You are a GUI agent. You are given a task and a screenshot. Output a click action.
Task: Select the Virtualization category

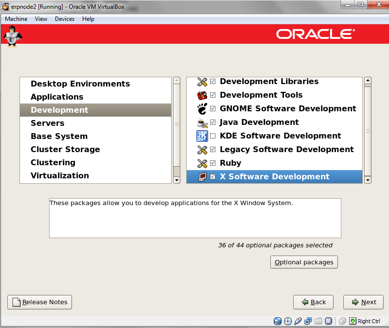click(x=95, y=176)
